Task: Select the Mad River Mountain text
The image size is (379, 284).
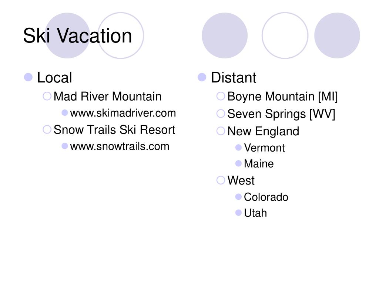Action: coord(108,97)
